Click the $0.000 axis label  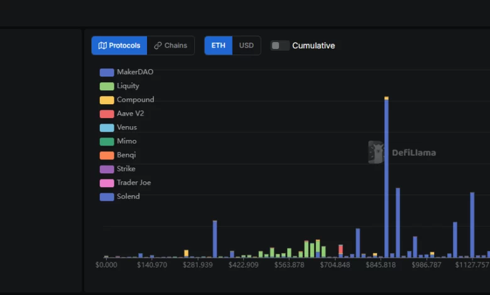pos(106,265)
